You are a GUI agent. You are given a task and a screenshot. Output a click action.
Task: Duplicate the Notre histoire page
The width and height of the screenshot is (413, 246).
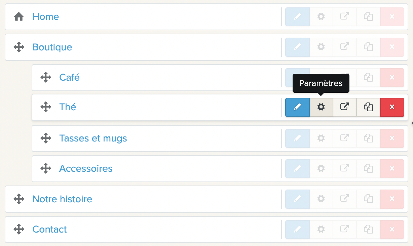(368, 199)
